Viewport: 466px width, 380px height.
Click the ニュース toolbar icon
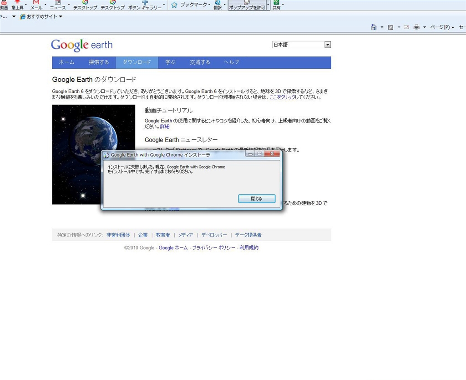click(x=58, y=2)
